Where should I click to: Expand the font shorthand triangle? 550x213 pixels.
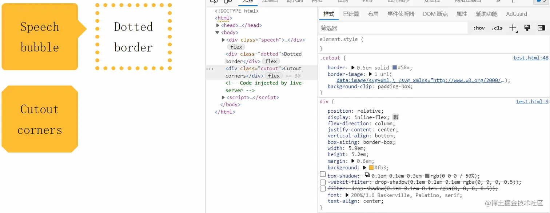click(347, 195)
